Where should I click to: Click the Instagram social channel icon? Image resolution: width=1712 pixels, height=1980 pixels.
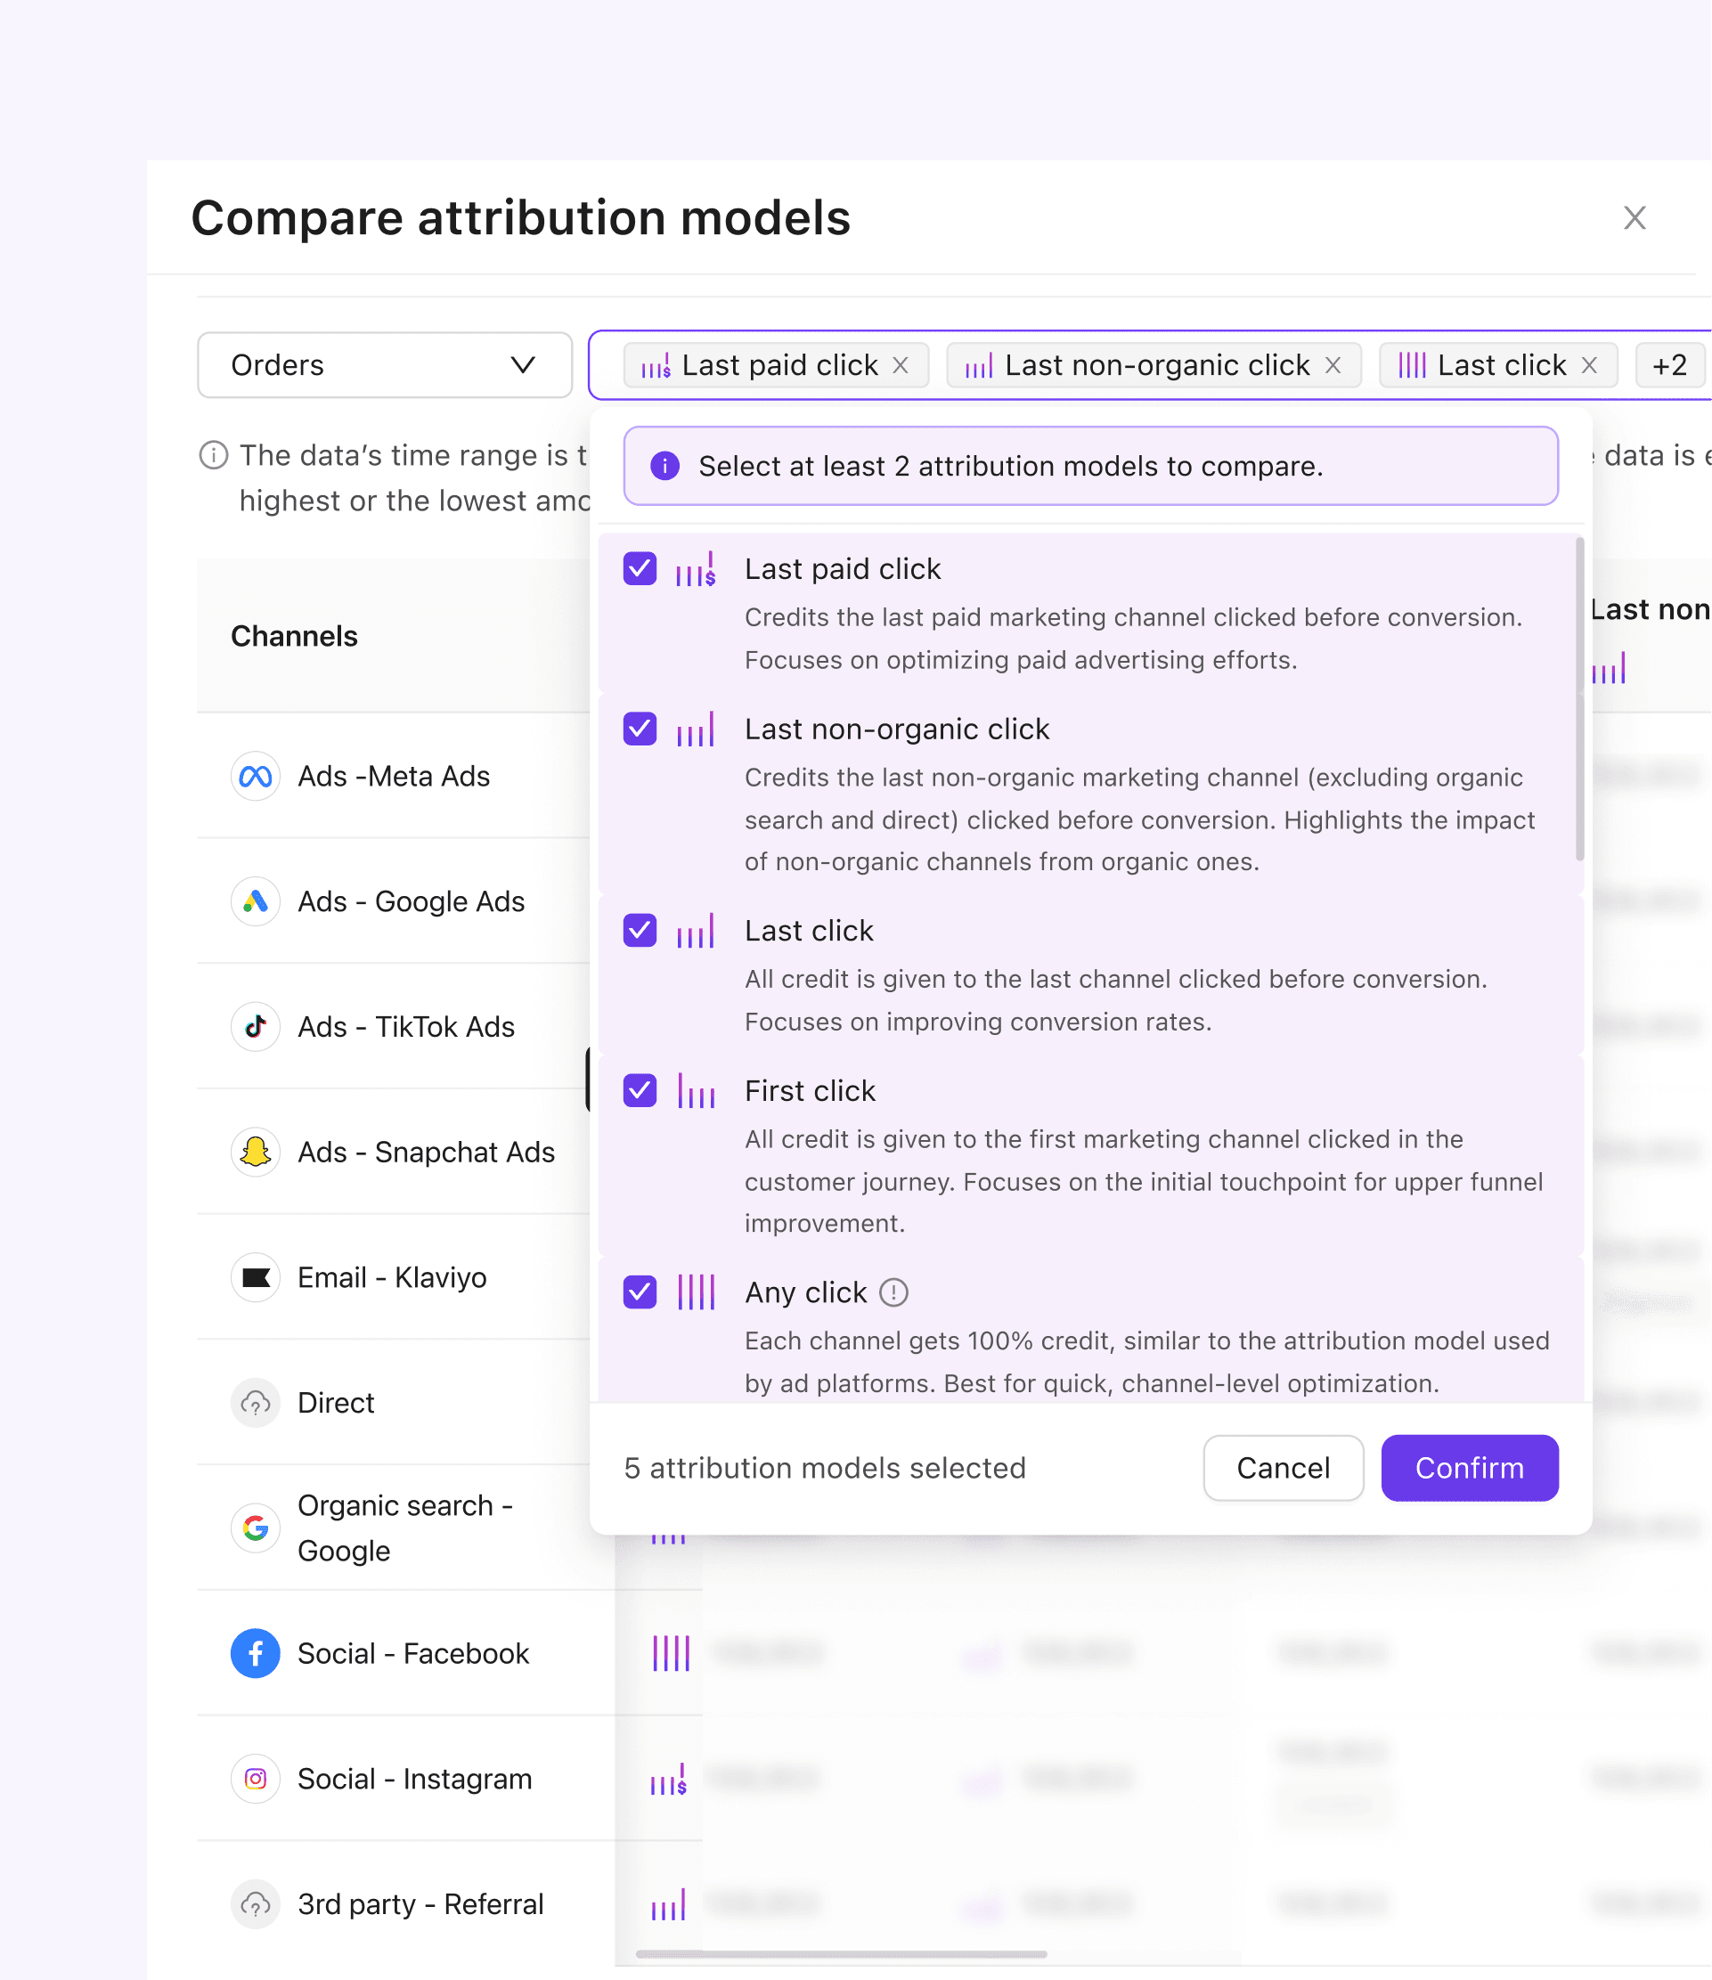click(x=256, y=1779)
